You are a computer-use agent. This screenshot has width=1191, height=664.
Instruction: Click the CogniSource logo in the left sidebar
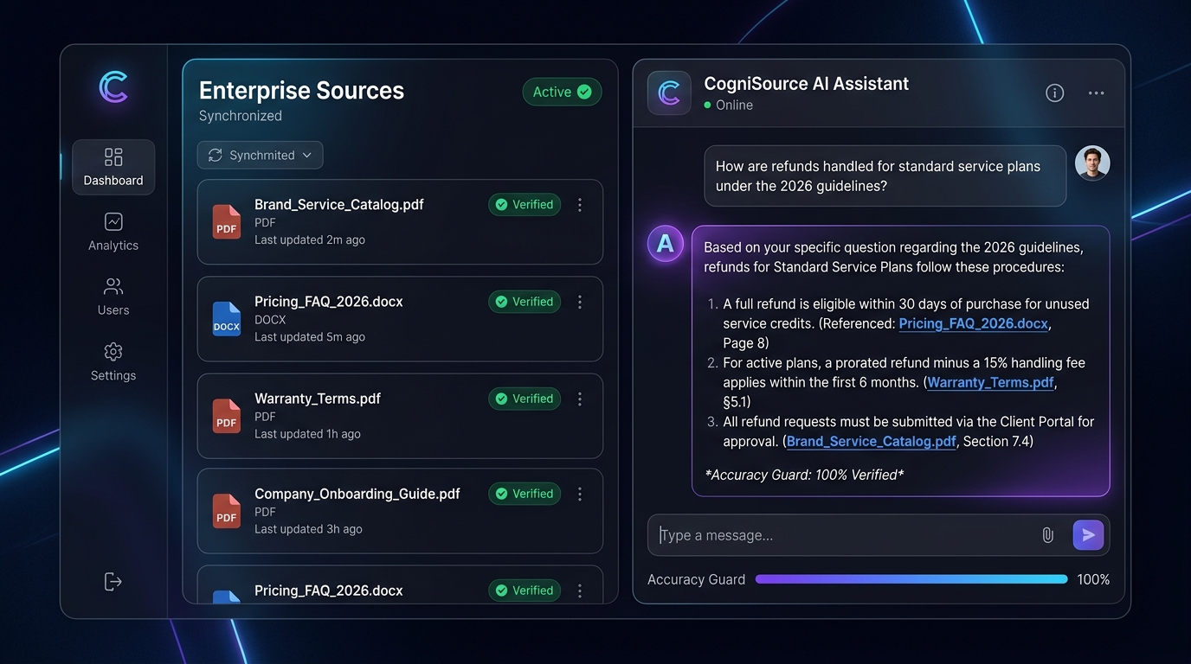[x=113, y=87]
